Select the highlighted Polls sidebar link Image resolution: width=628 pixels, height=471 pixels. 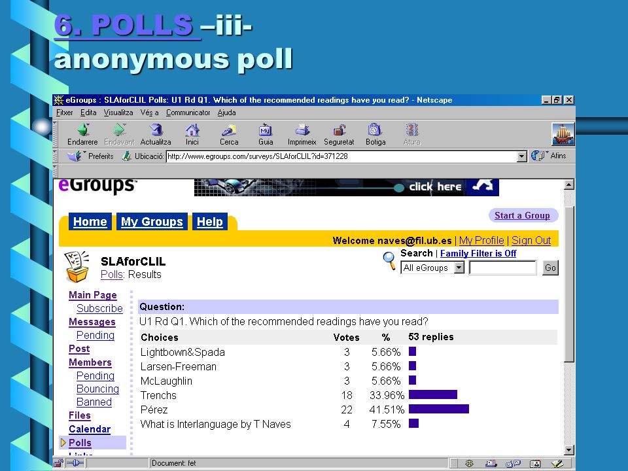(x=80, y=443)
